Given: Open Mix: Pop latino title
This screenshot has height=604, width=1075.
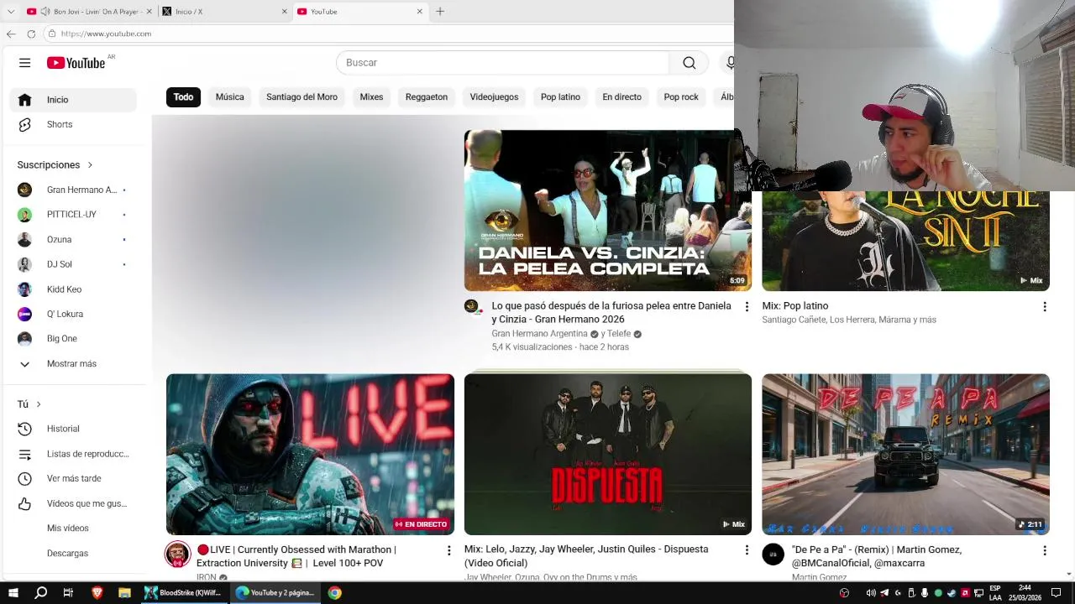Looking at the screenshot, I should click(x=794, y=306).
